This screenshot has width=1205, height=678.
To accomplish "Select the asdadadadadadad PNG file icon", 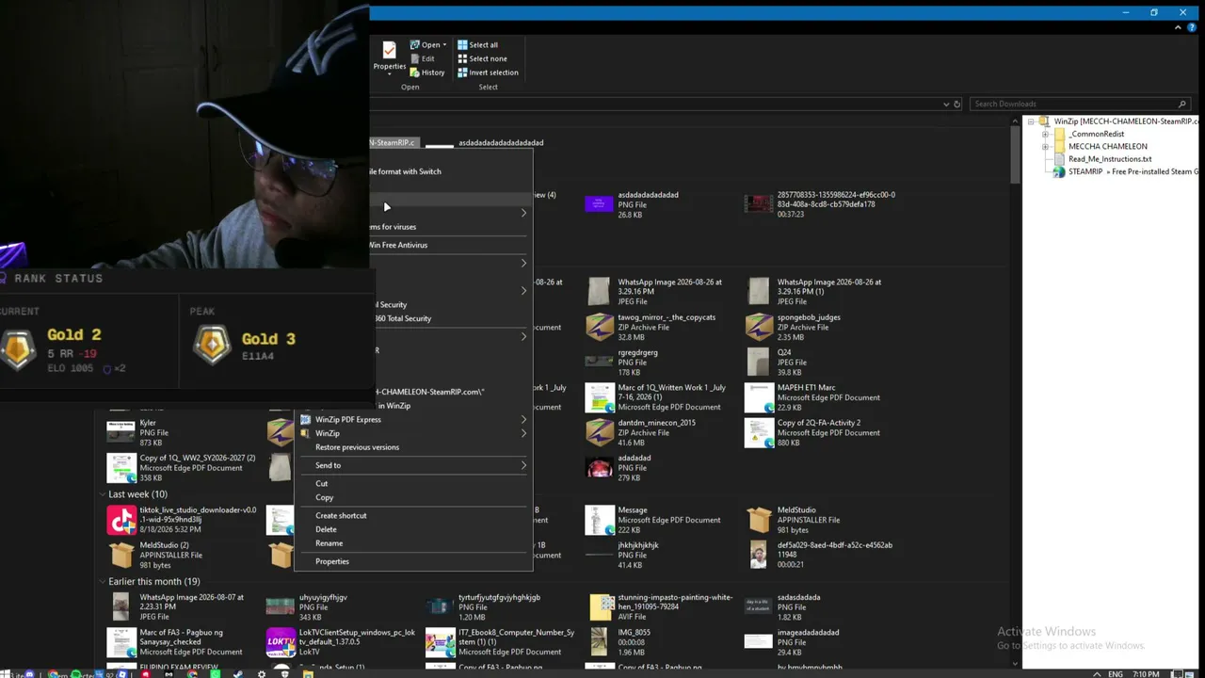I will 599,204.
